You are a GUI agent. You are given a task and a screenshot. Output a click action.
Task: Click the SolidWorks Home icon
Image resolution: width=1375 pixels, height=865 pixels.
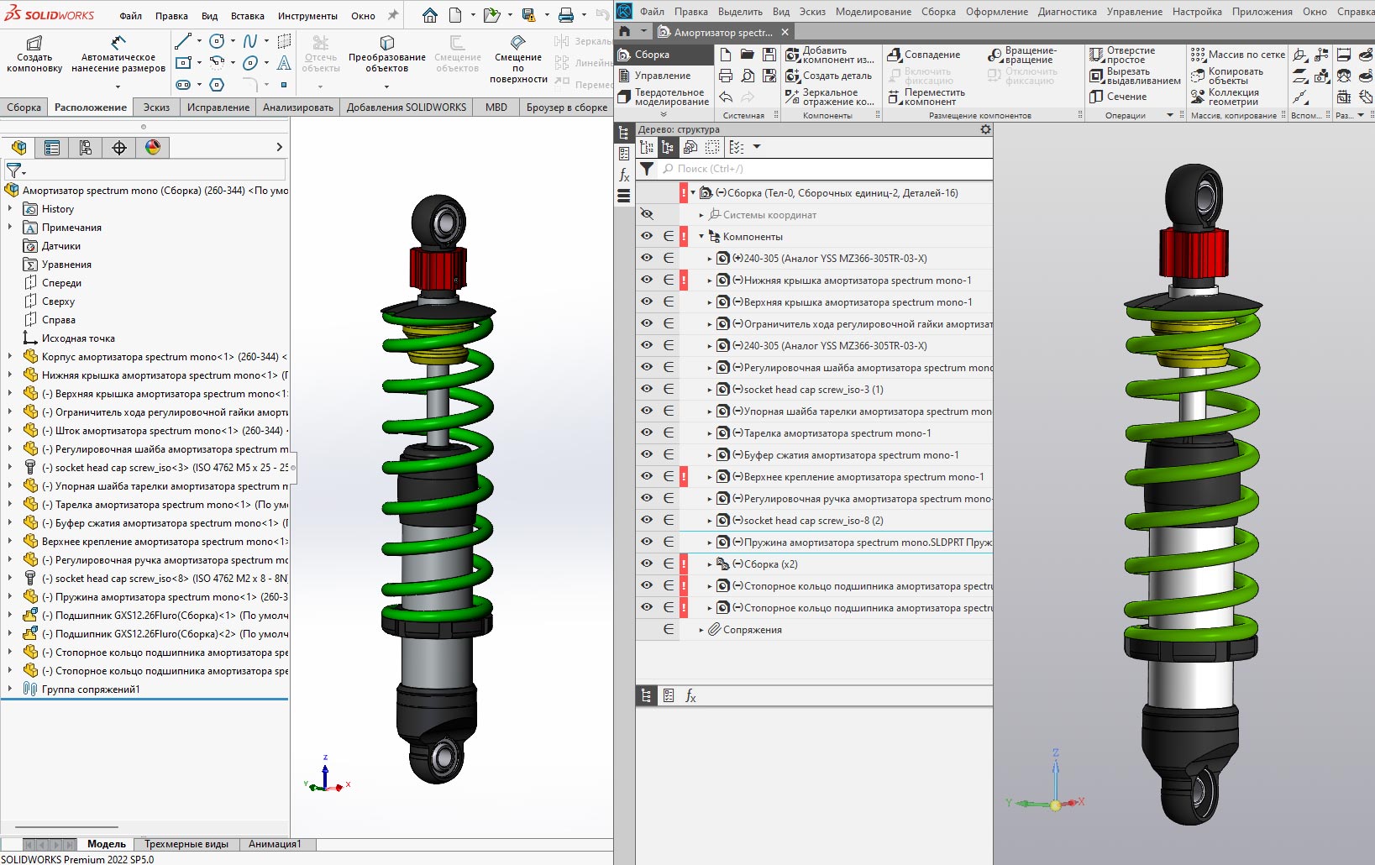click(x=429, y=15)
